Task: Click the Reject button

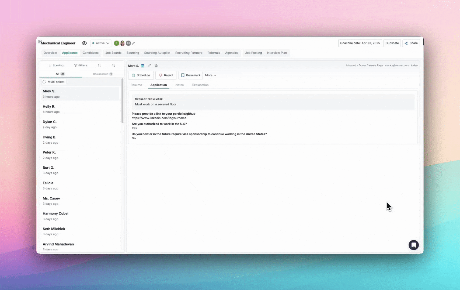Action: pyautogui.click(x=166, y=75)
